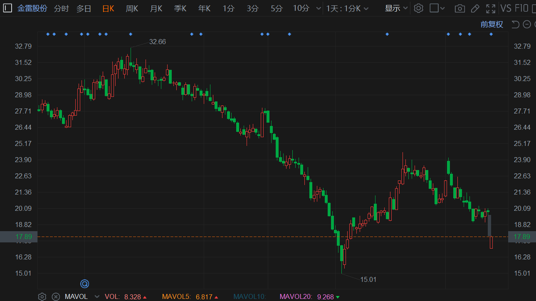Expand the MAVOL indicator selector dropdown
The height and width of the screenshot is (301, 536).
pyautogui.click(x=96, y=296)
